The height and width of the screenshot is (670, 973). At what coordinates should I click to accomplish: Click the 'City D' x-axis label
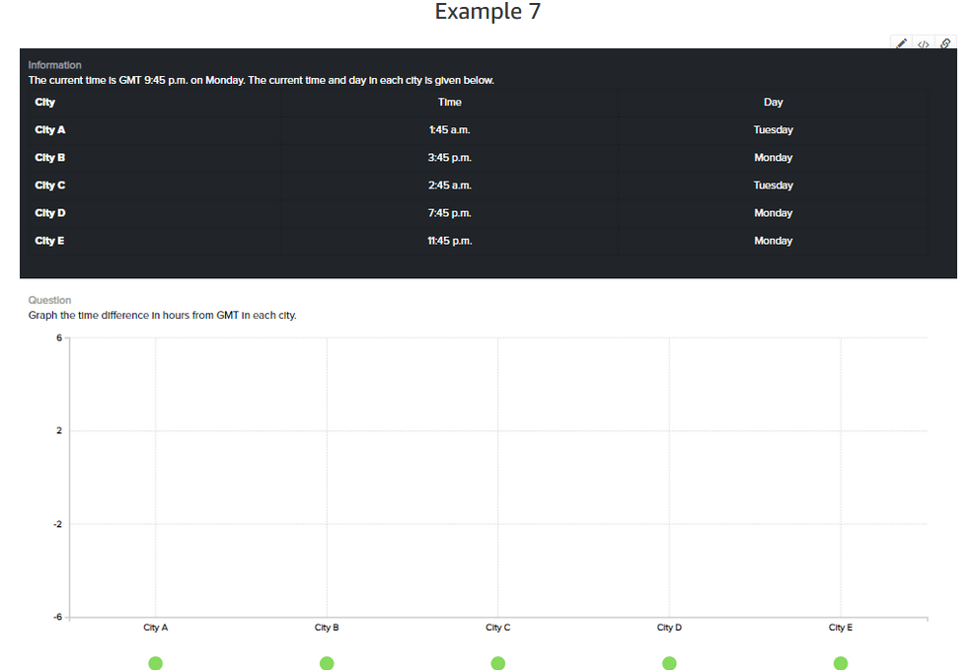[x=669, y=628]
